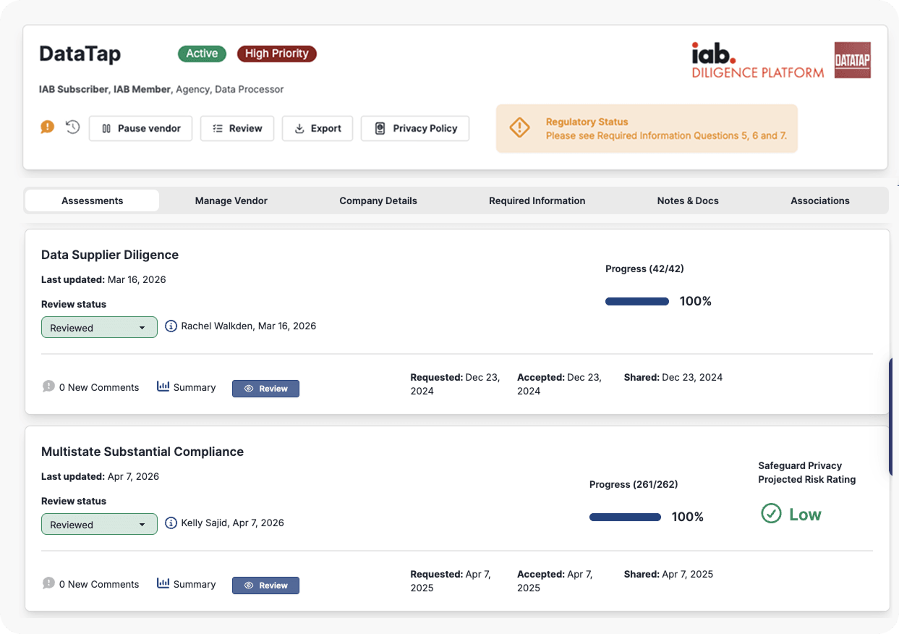
Task: Click the Data Supplier Diligence title
Action: point(110,255)
